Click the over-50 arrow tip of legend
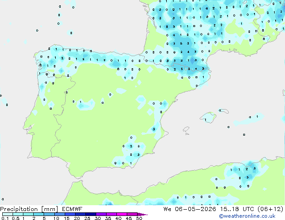Screen dimensions: 285x220 142,214
